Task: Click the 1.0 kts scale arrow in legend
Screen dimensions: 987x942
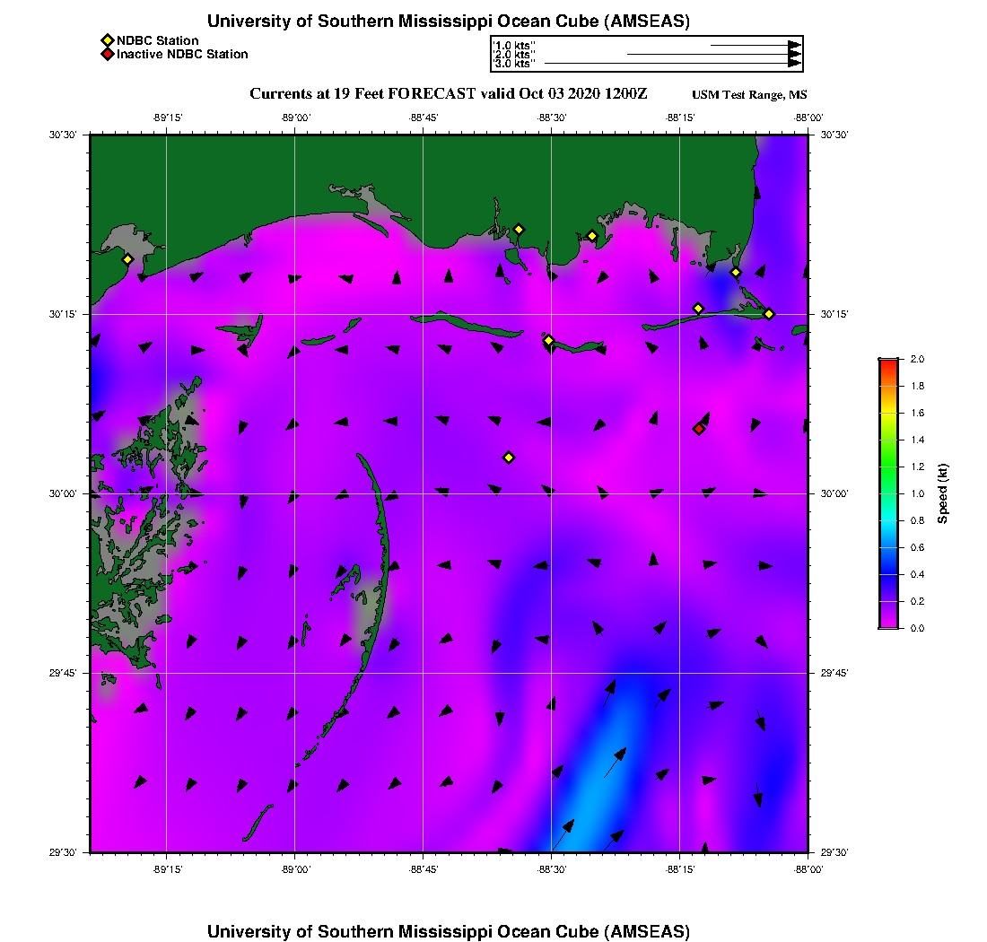Action: pos(754,44)
